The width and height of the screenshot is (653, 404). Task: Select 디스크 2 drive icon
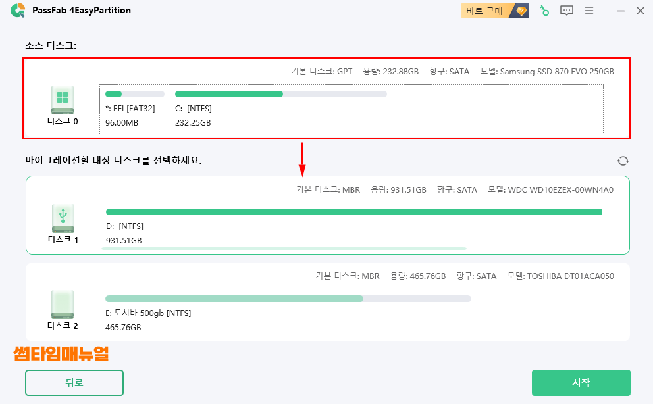point(63,304)
